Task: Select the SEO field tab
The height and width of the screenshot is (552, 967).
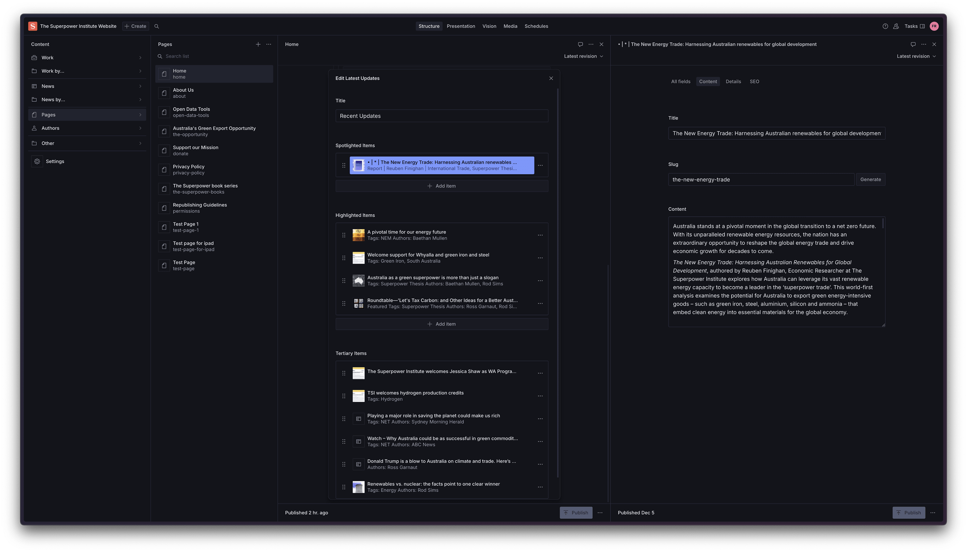Action: pos(754,81)
